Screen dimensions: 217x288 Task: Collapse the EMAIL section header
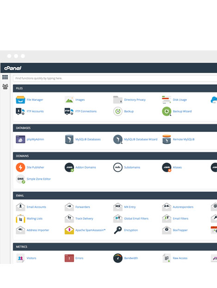coord(115,195)
